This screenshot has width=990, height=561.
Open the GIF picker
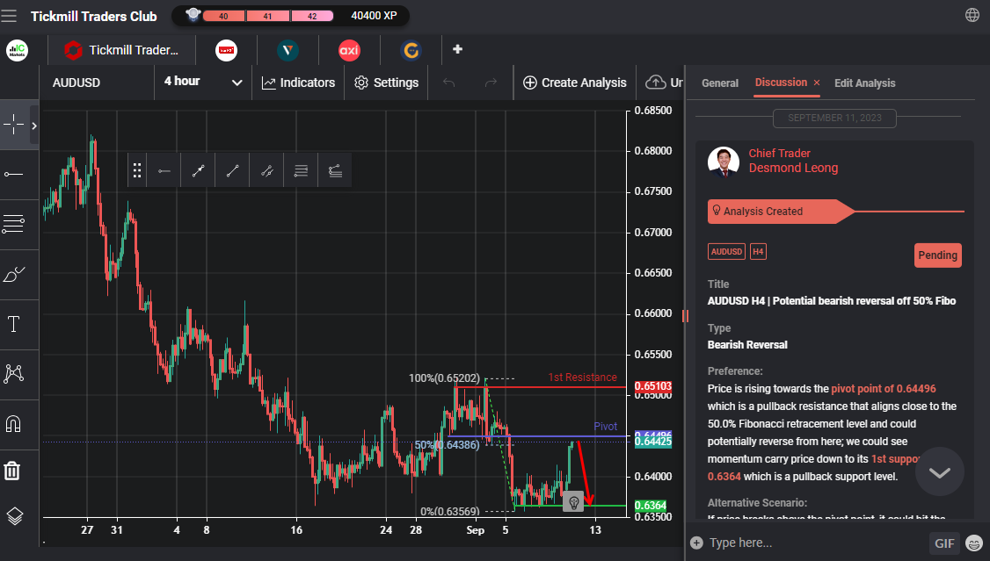(944, 543)
